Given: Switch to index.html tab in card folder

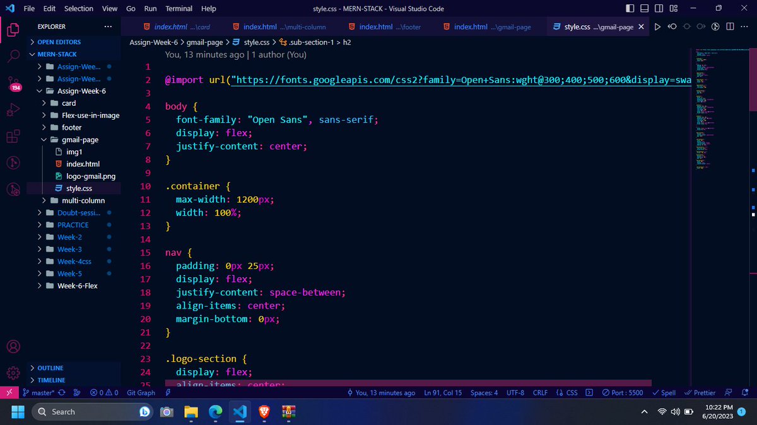Looking at the screenshot, I should [x=177, y=27].
